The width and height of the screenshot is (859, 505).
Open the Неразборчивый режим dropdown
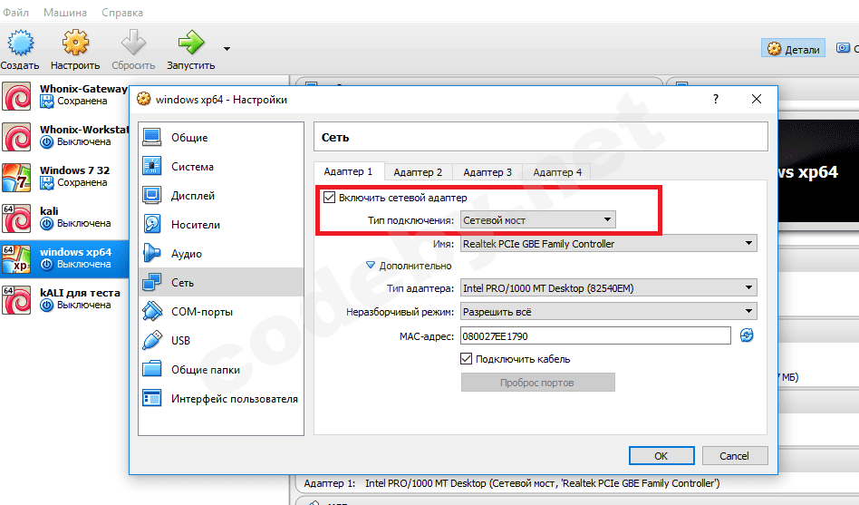[x=609, y=312]
